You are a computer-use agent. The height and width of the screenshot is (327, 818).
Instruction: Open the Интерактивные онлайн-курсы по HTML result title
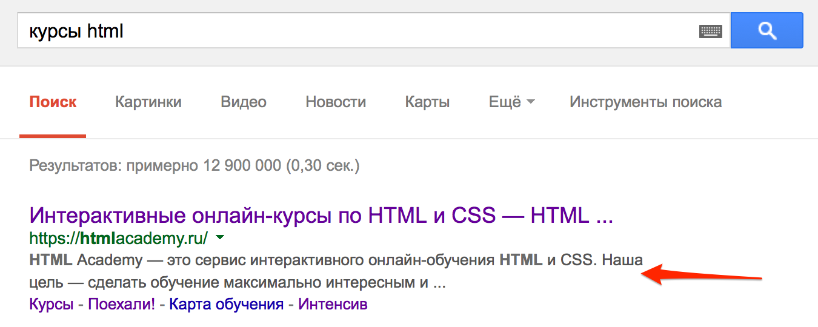point(321,215)
